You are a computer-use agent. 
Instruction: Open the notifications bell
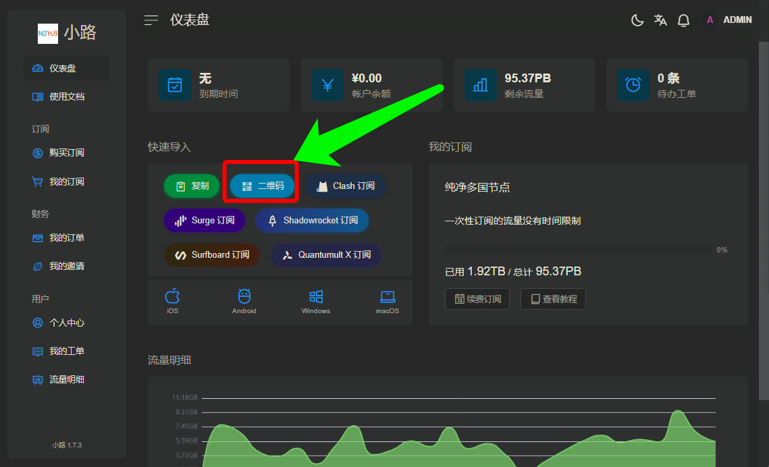pyautogui.click(x=683, y=20)
